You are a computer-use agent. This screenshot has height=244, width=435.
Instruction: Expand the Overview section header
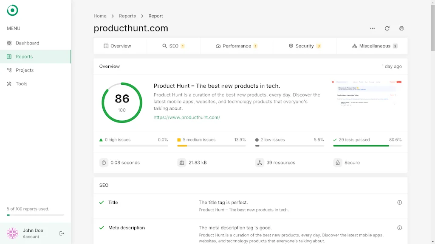pyautogui.click(x=110, y=66)
